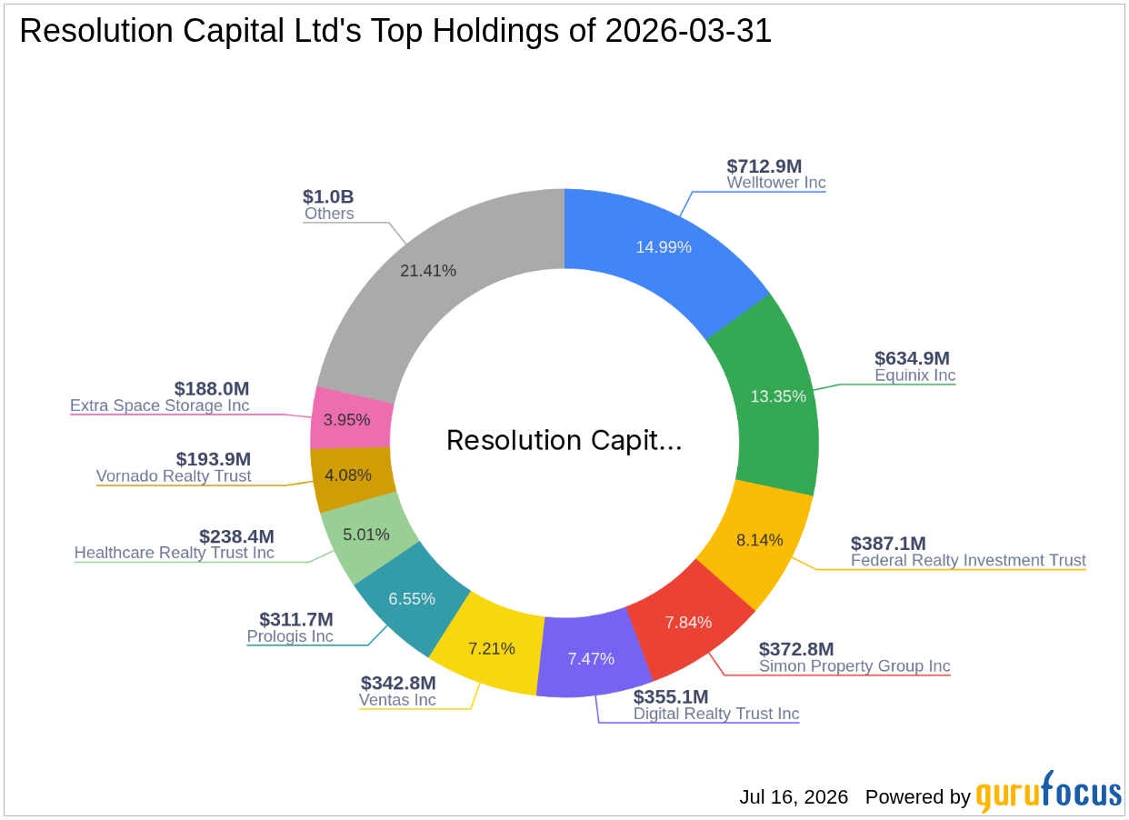
Task: Click the gray Others segment
Action: point(427,273)
